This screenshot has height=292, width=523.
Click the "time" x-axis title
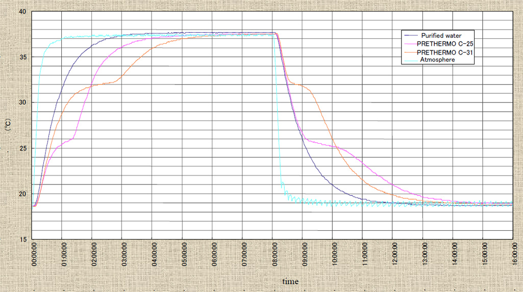coord(290,281)
